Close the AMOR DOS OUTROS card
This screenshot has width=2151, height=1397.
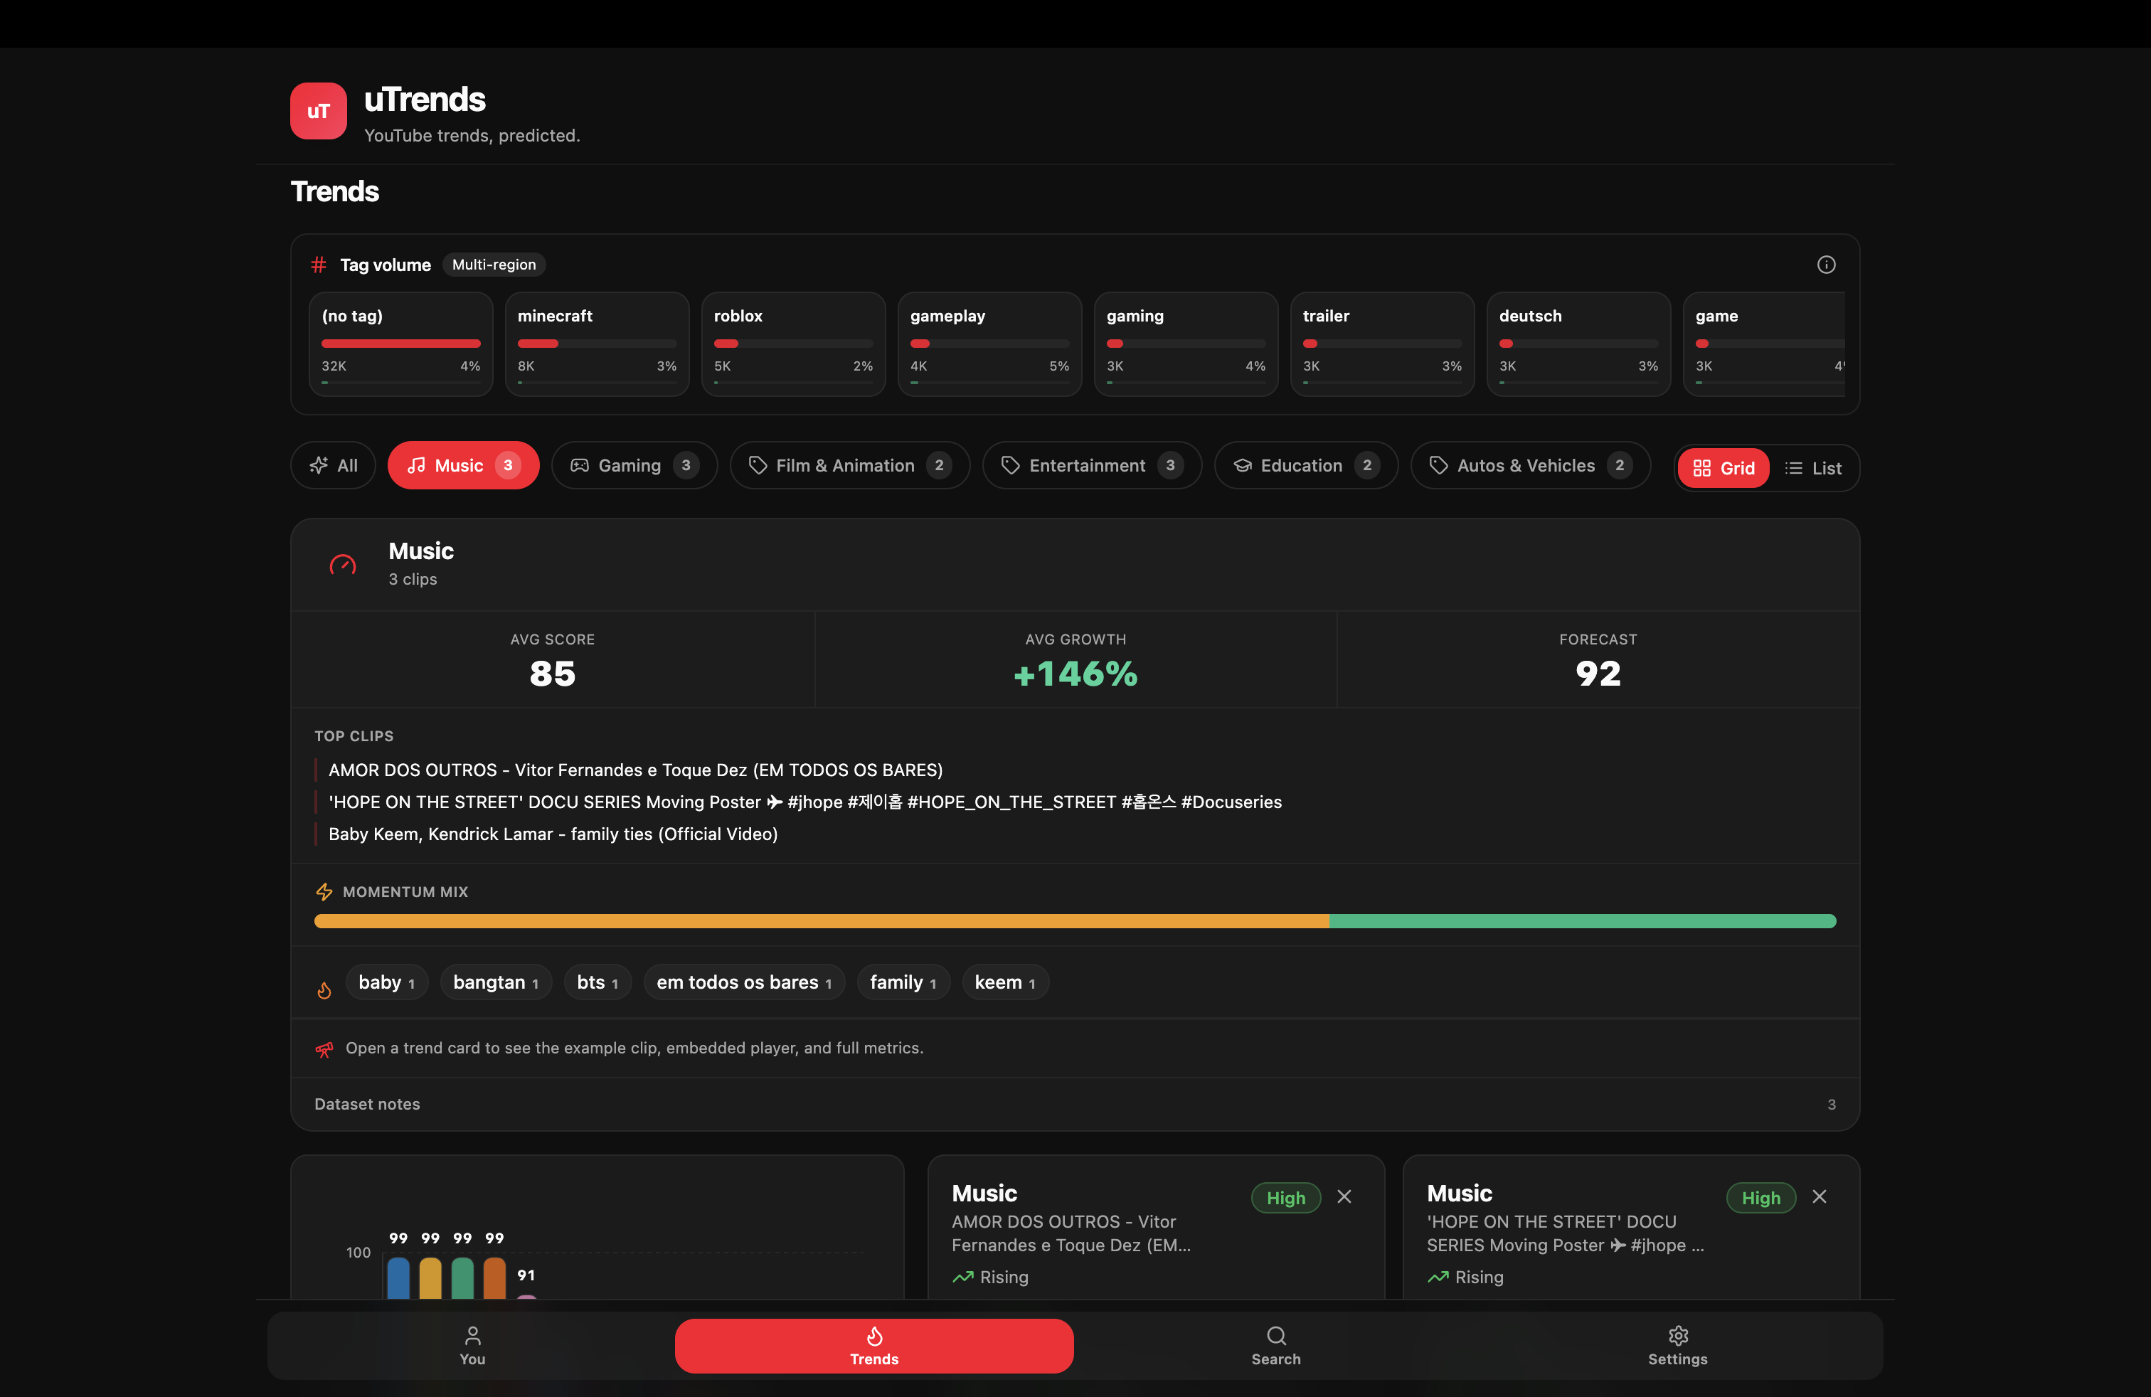(x=1345, y=1196)
